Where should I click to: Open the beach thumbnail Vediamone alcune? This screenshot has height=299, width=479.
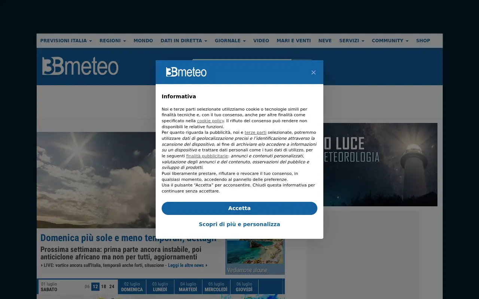coord(255,256)
